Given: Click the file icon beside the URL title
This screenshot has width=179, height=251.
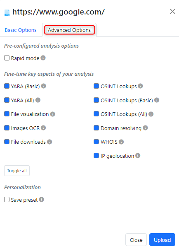Looking at the screenshot, I should click(x=7, y=13).
